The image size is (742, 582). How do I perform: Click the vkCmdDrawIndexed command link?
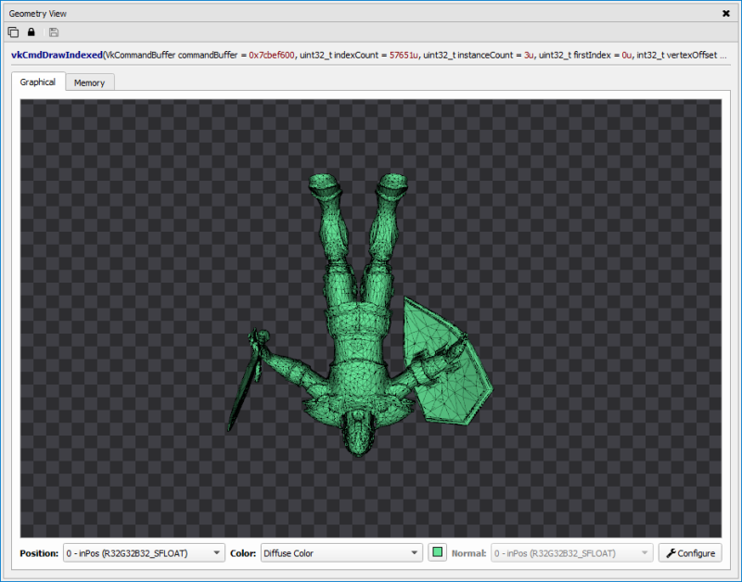(57, 55)
